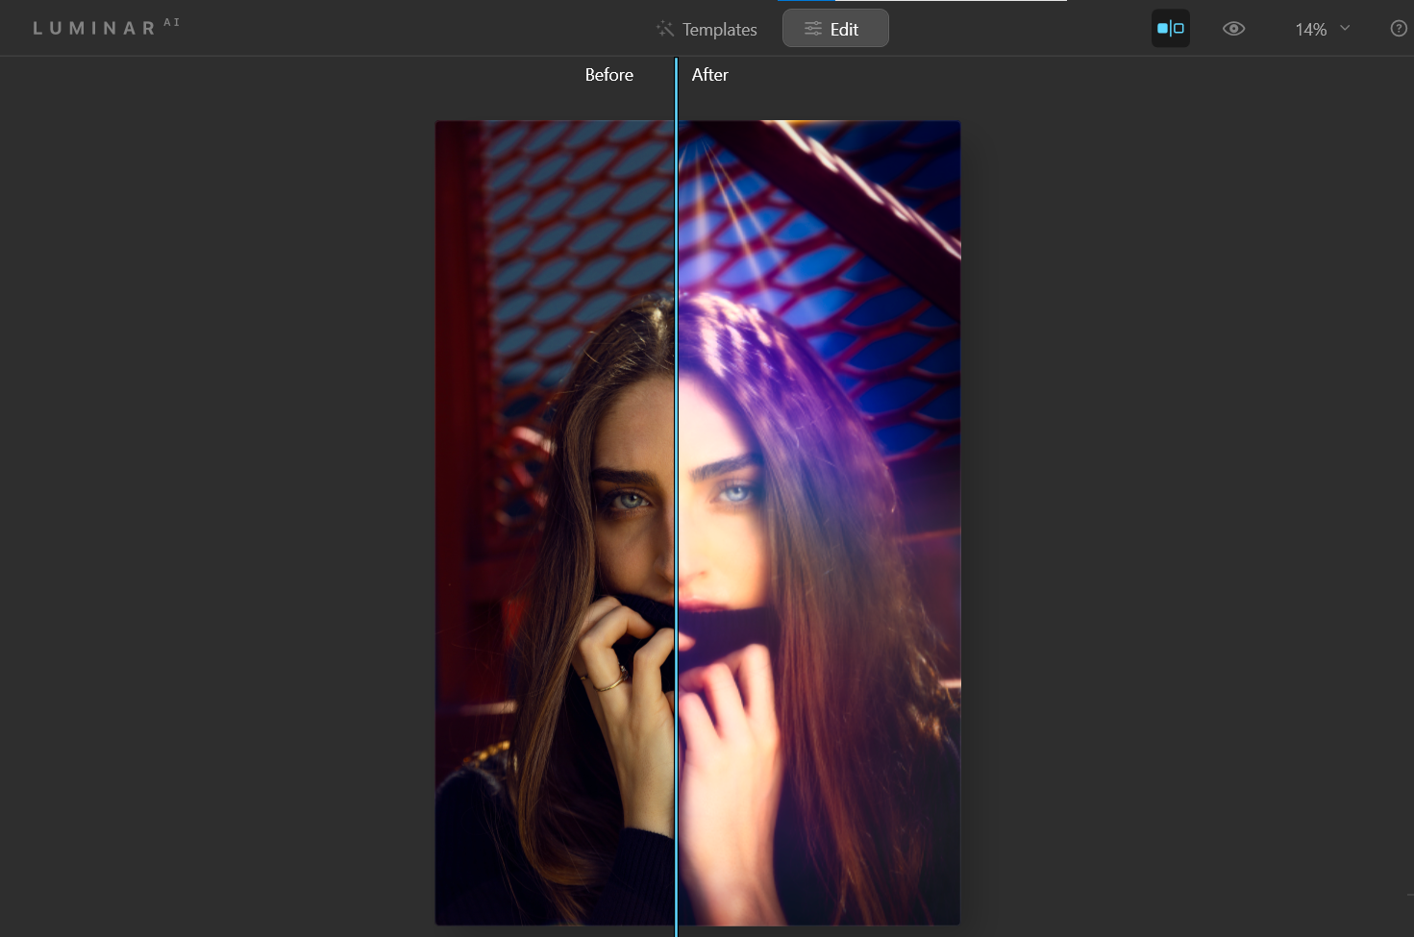Click the blue progress bar at the top

point(807,2)
